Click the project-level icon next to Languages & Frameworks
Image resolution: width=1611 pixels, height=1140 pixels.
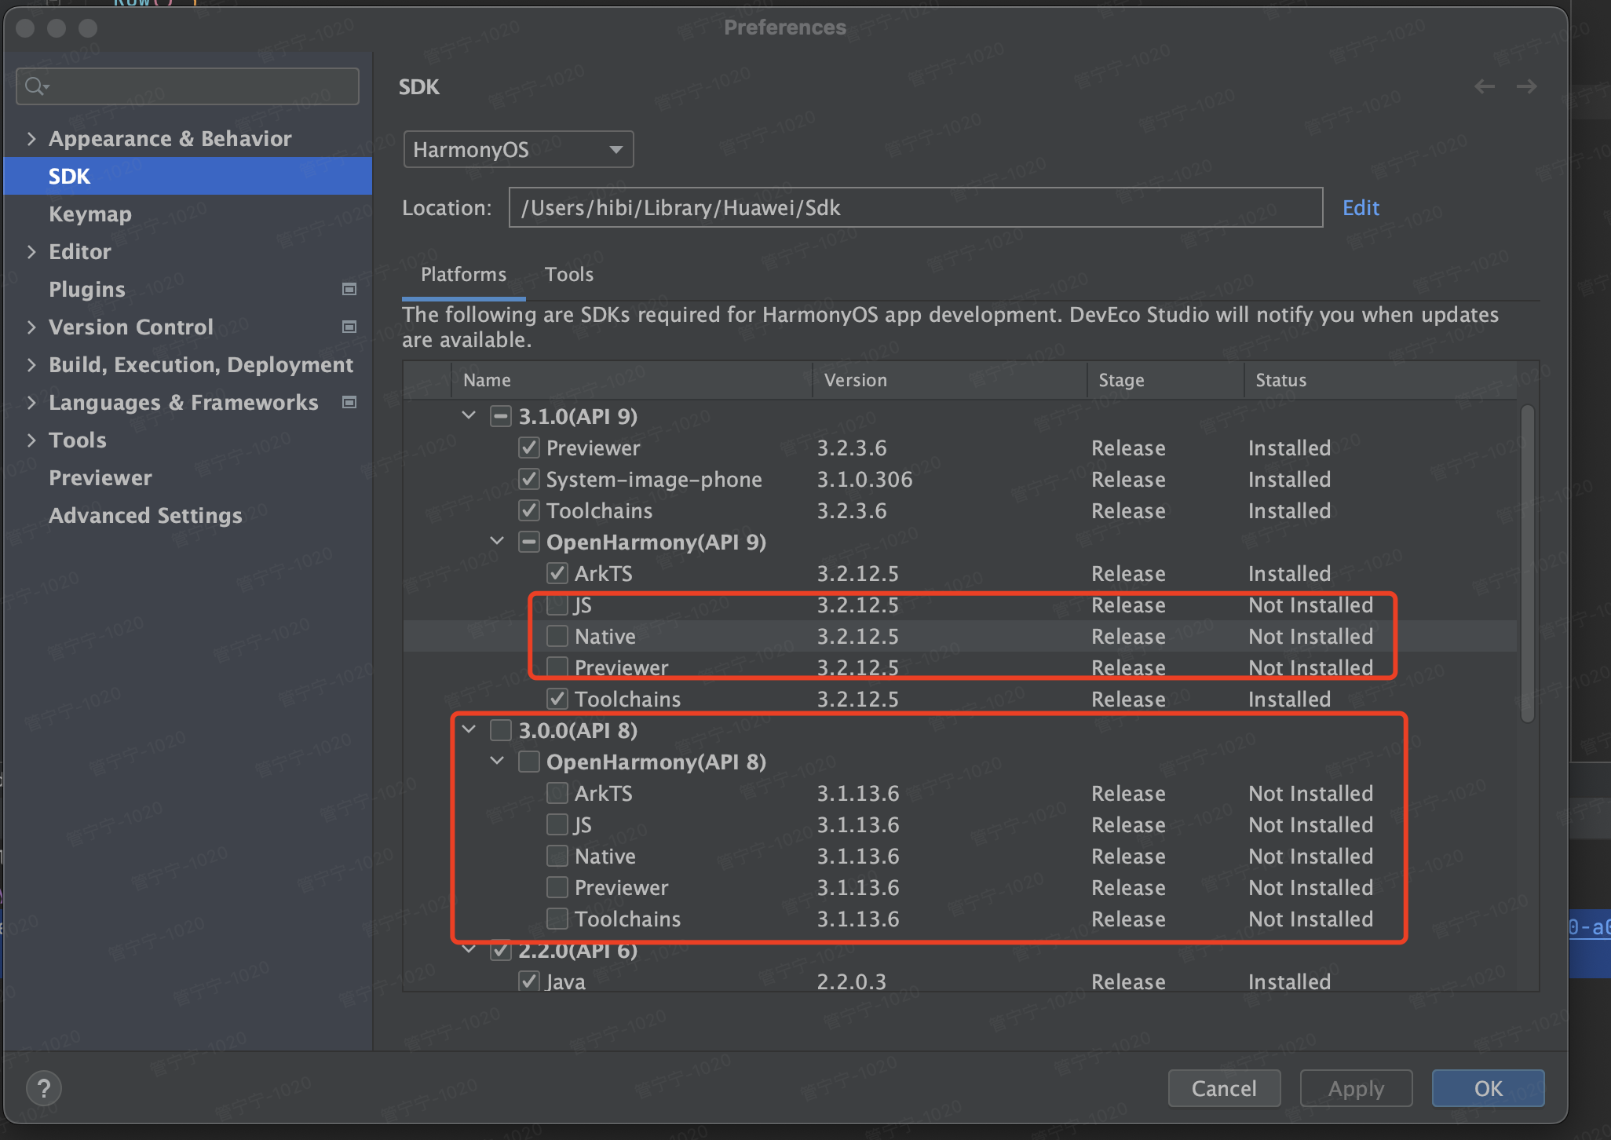click(349, 402)
